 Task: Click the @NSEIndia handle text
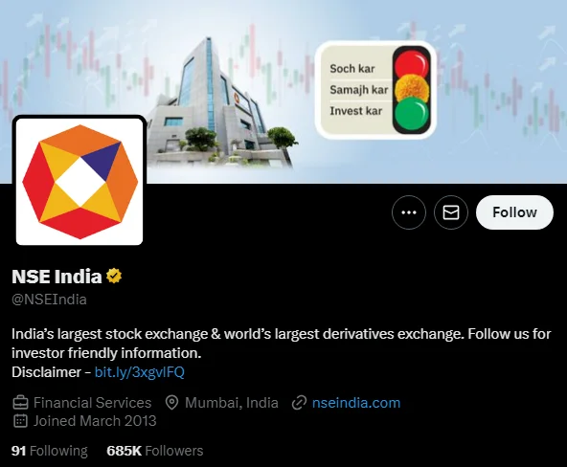(49, 300)
